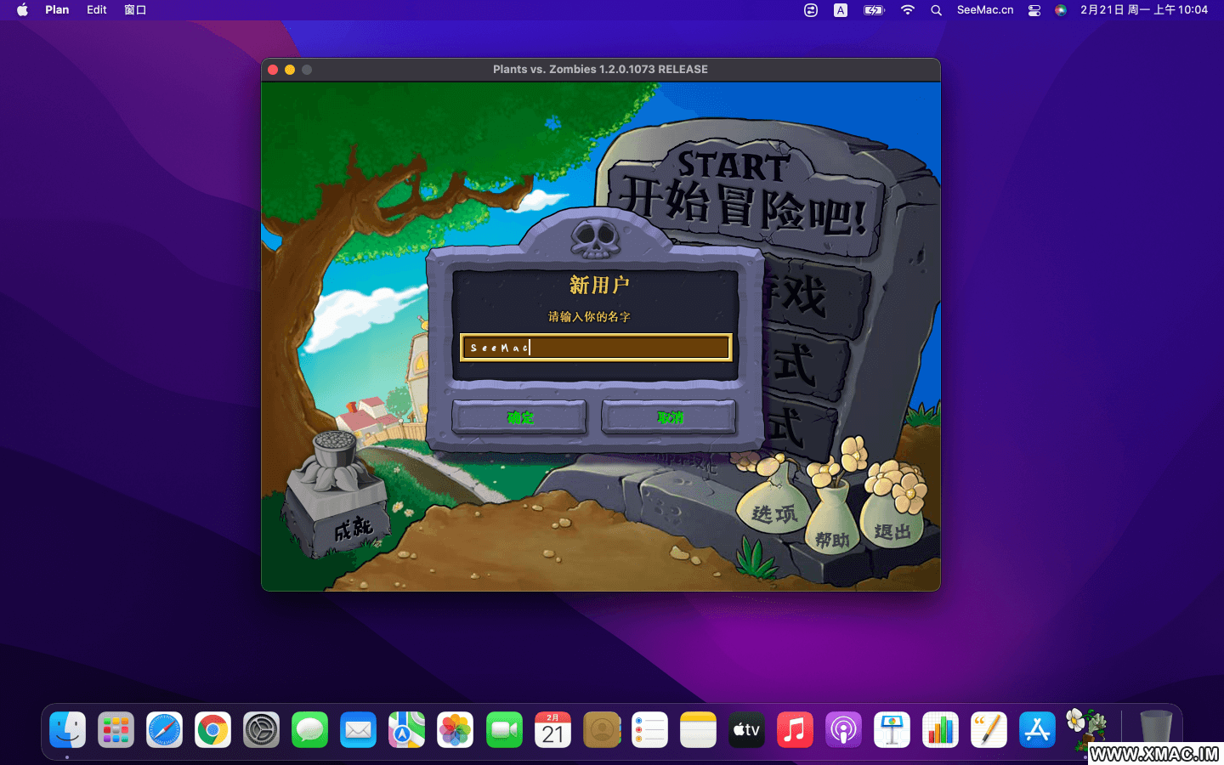Click the 取消 cancel button
This screenshot has width=1224, height=765.
click(x=669, y=417)
